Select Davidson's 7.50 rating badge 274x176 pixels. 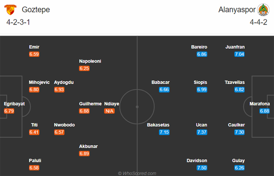[x=202, y=168]
